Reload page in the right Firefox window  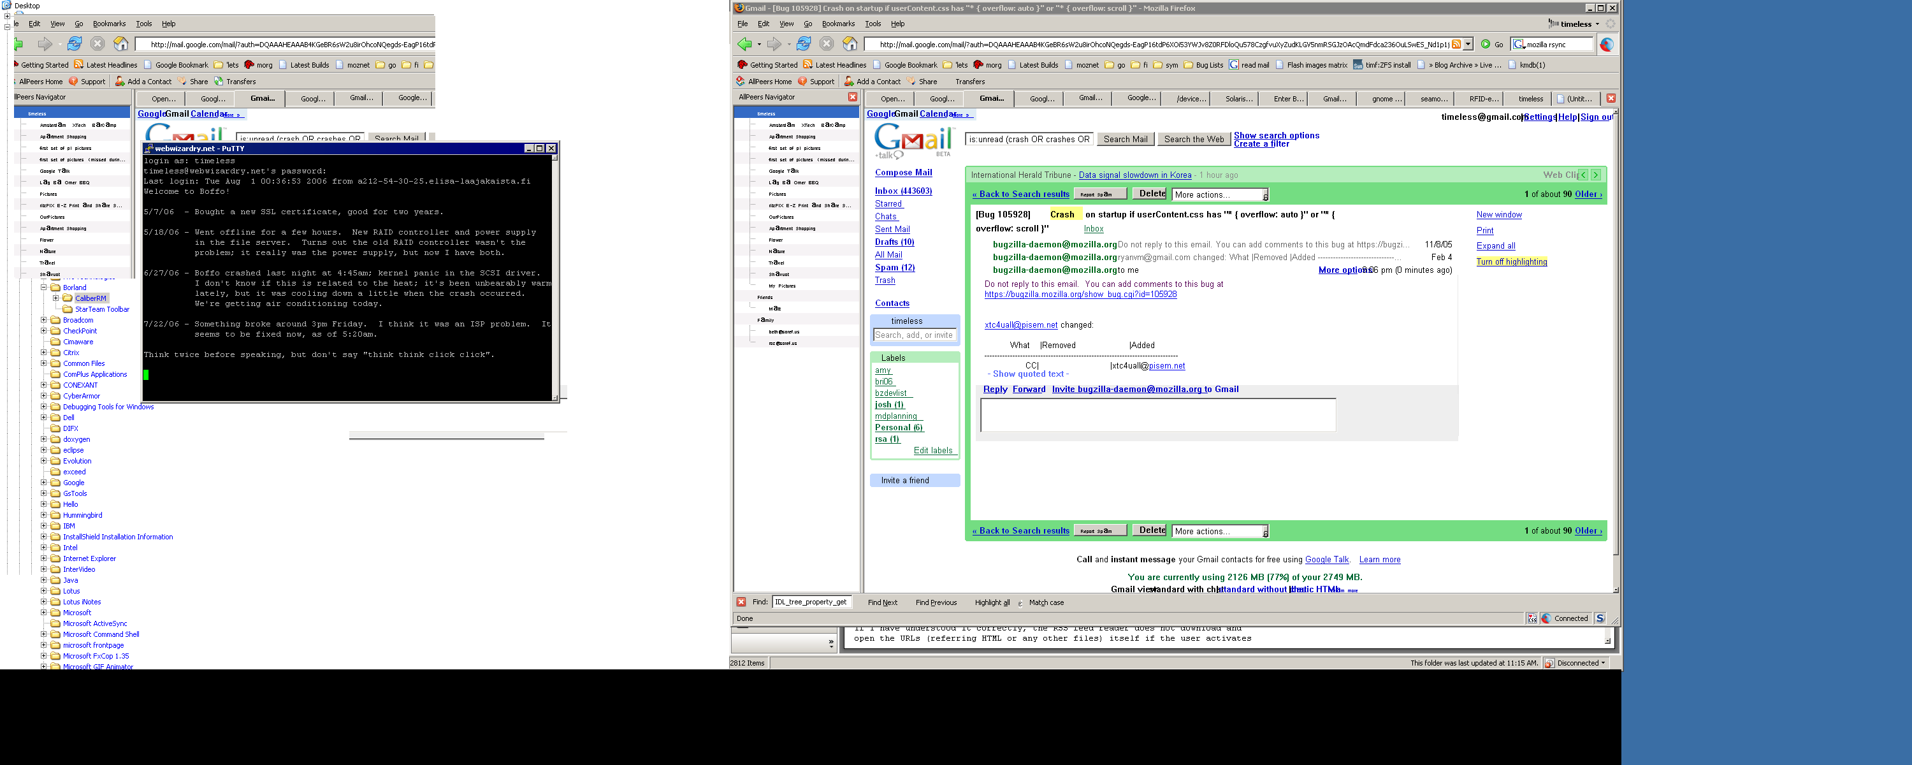803,44
